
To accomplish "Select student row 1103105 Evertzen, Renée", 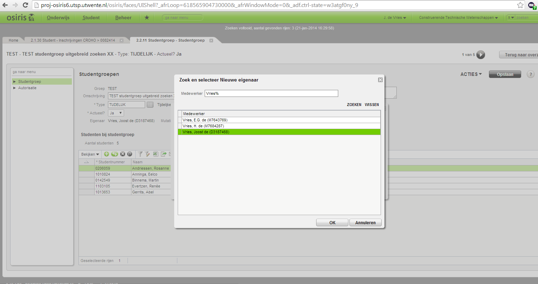I will [x=125, y=186].
